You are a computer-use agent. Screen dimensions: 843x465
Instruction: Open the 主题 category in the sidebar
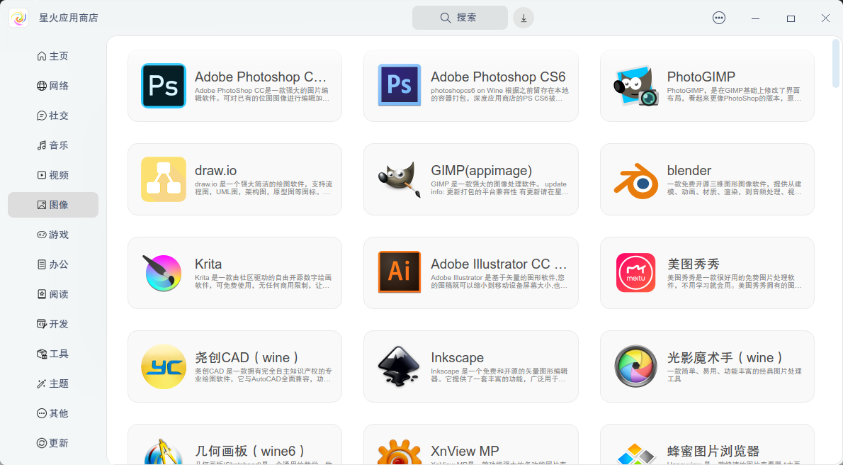[54, 383]
